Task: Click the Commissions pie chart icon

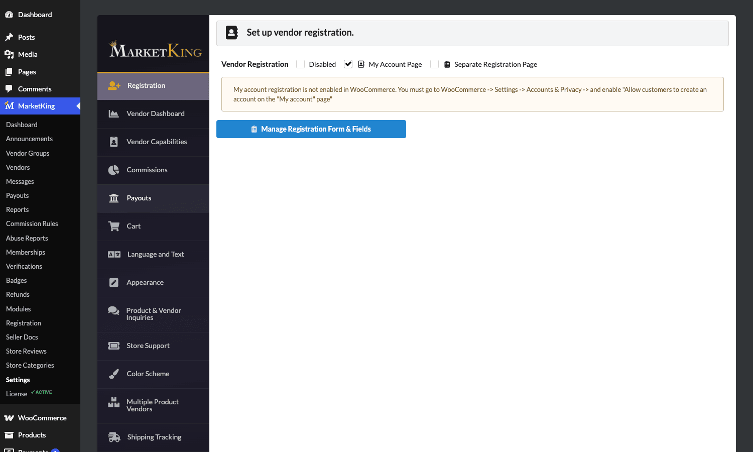Action: (114, 170)
